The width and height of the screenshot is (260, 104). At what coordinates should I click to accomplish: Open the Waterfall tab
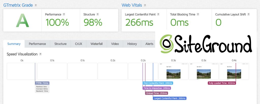pos(96,44)
